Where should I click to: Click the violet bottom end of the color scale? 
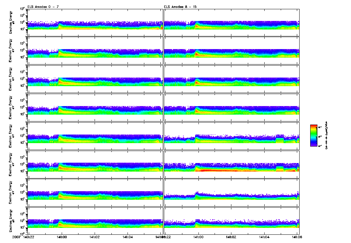[x=314, y=145]
